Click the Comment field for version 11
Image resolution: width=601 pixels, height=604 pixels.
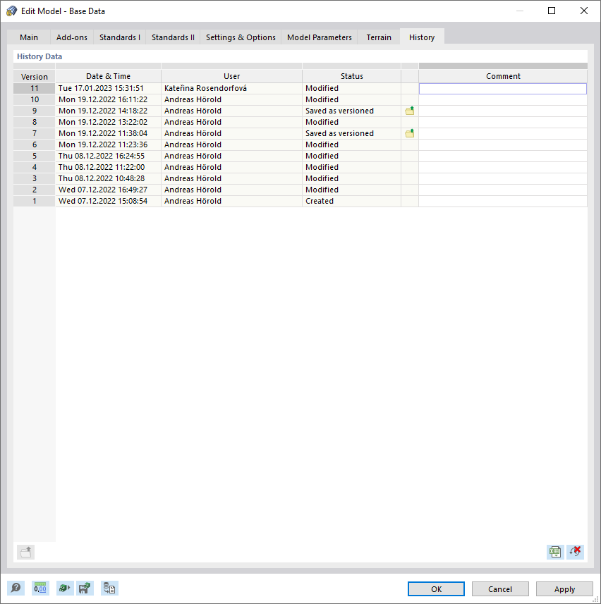click(x=503, y=89)
